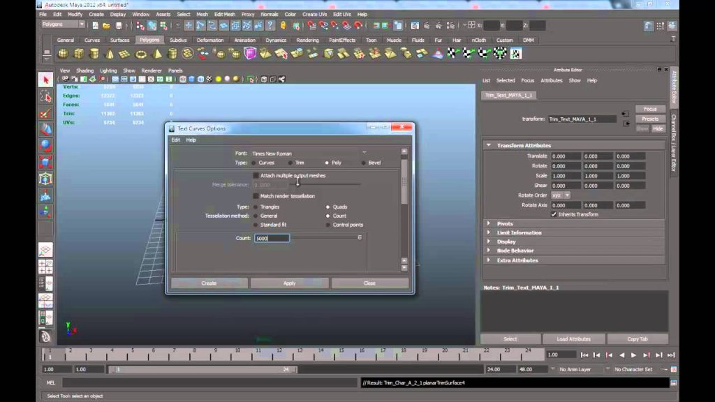Expand the Display section
This screenshot has height=402, width=715.
(489, 241)
